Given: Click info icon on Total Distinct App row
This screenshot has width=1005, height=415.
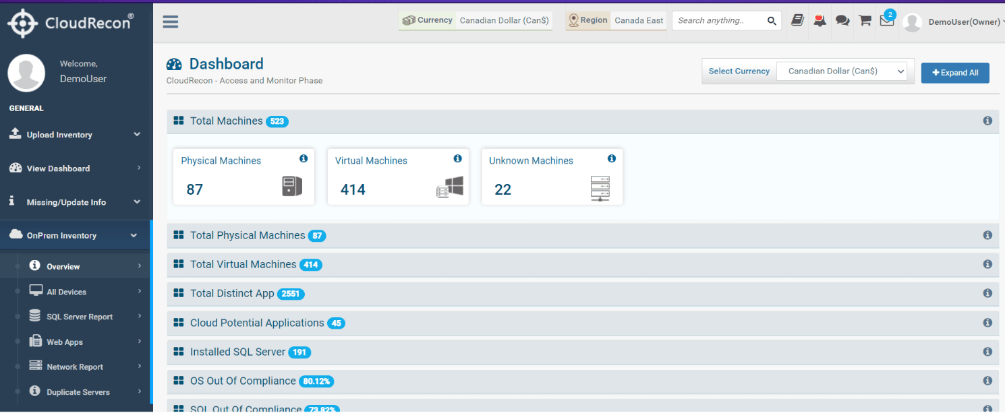Looking at the screenshot, I should click(987, 293).
